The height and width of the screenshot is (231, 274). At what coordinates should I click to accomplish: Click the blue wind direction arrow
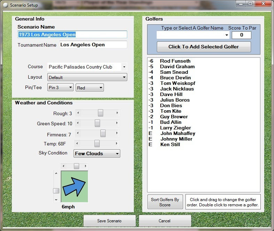pyautogui.click(x=74, y=186)
